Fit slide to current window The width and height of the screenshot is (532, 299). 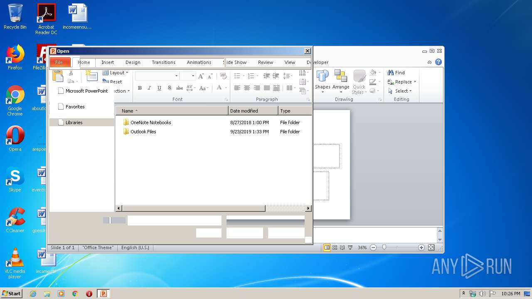431,248
